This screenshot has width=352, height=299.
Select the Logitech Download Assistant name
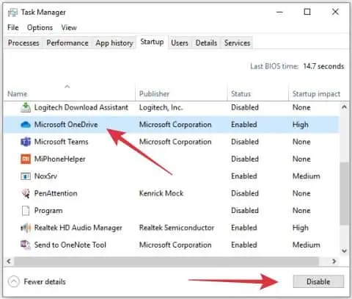81,107
